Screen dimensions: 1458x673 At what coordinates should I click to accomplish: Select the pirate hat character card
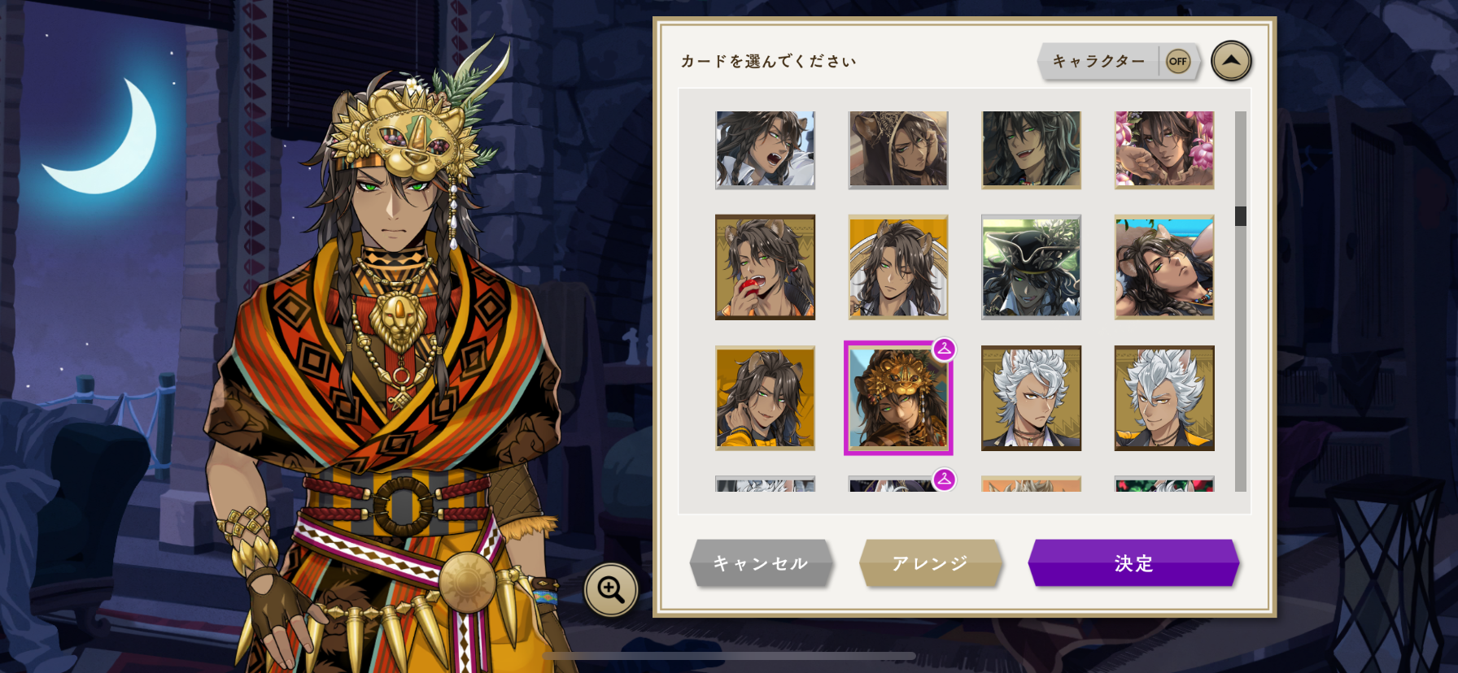click(1031, 267)
